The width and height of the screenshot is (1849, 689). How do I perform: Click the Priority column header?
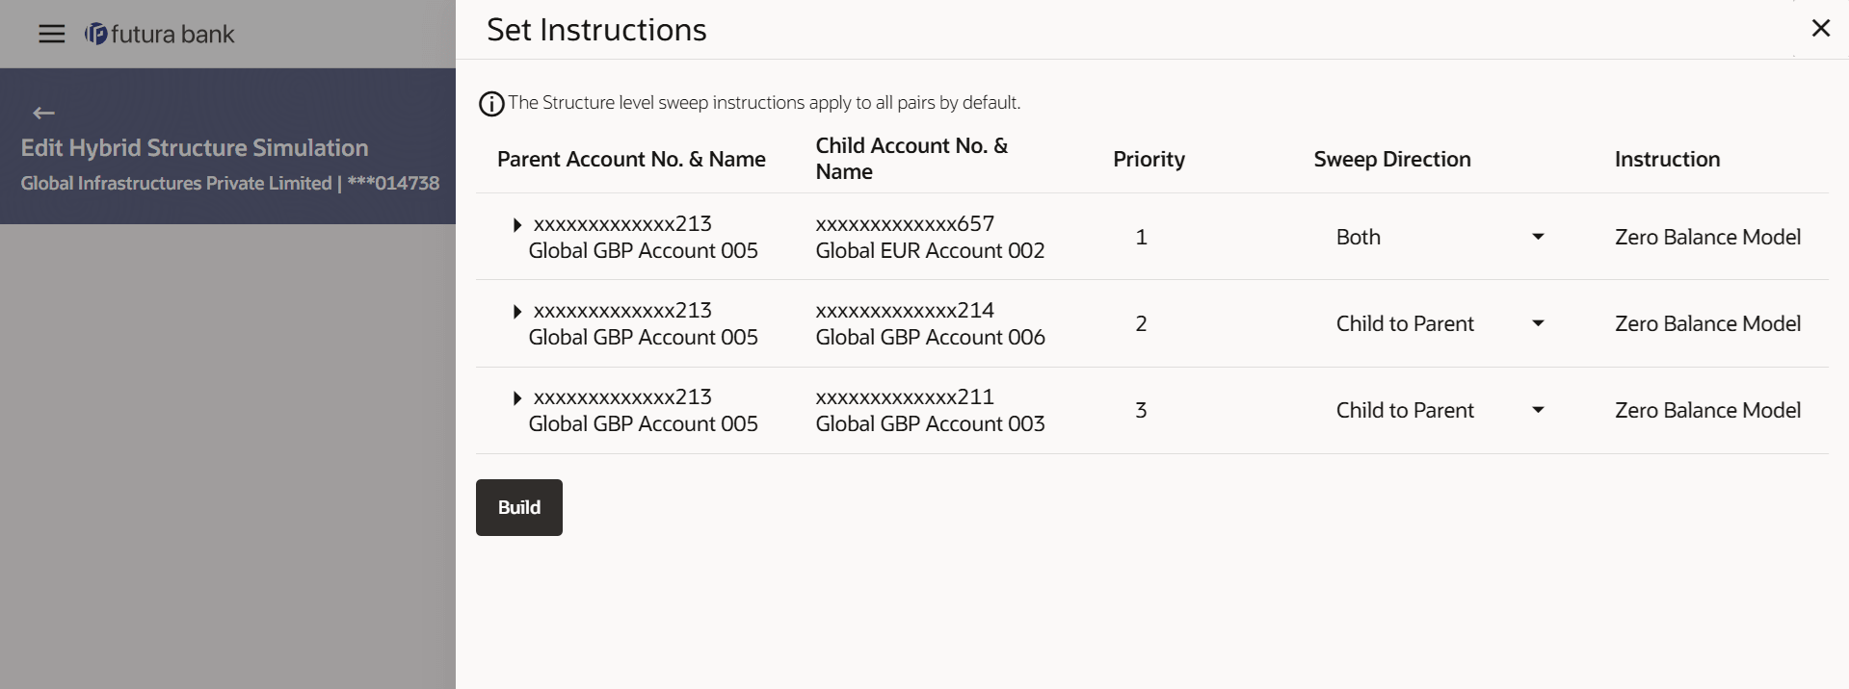click(1149, 160)
